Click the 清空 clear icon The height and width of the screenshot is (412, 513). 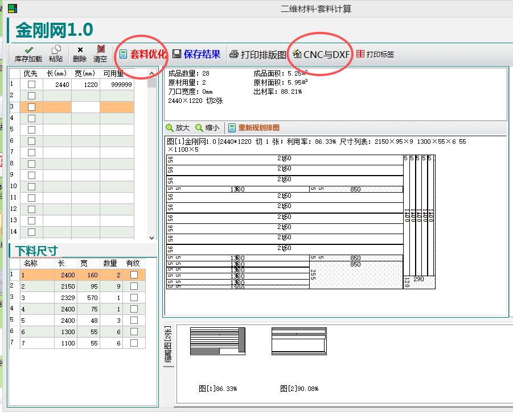pos(101,49)
